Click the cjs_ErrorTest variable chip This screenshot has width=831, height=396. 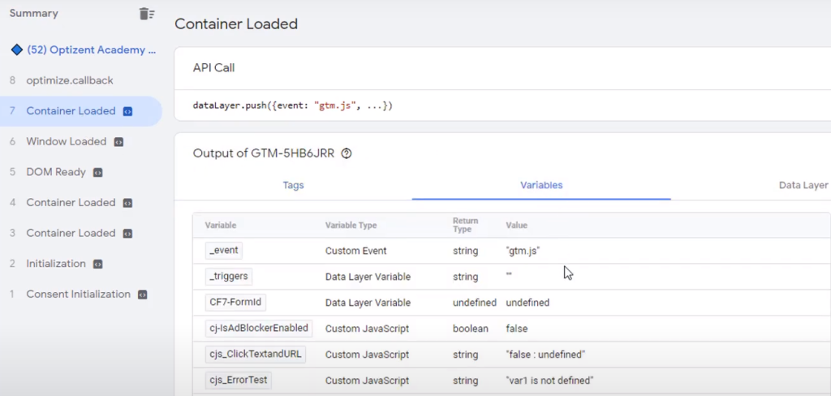point(239,380)
